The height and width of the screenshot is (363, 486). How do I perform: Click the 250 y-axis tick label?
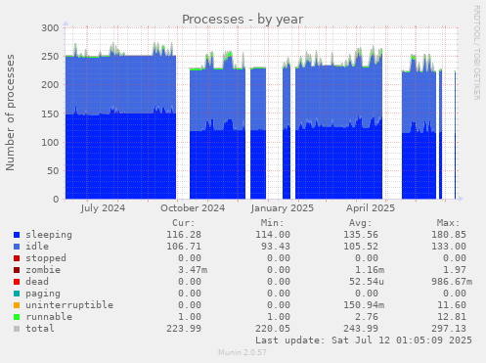click(x=50, y=57)
